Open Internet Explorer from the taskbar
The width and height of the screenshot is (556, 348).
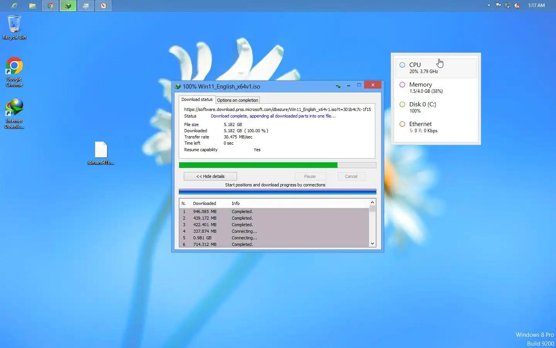coord(15,6)
